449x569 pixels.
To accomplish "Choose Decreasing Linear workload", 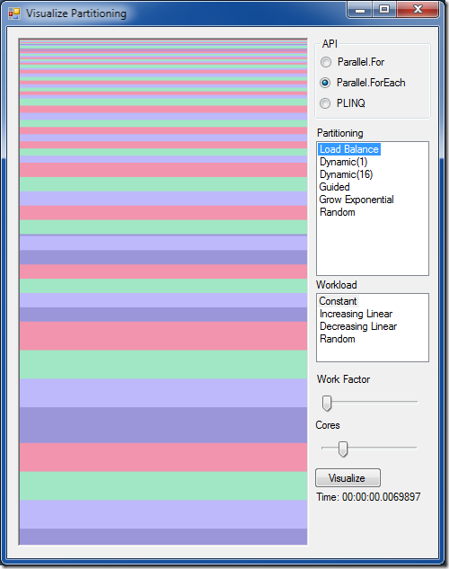I will [x=358, y=326].
